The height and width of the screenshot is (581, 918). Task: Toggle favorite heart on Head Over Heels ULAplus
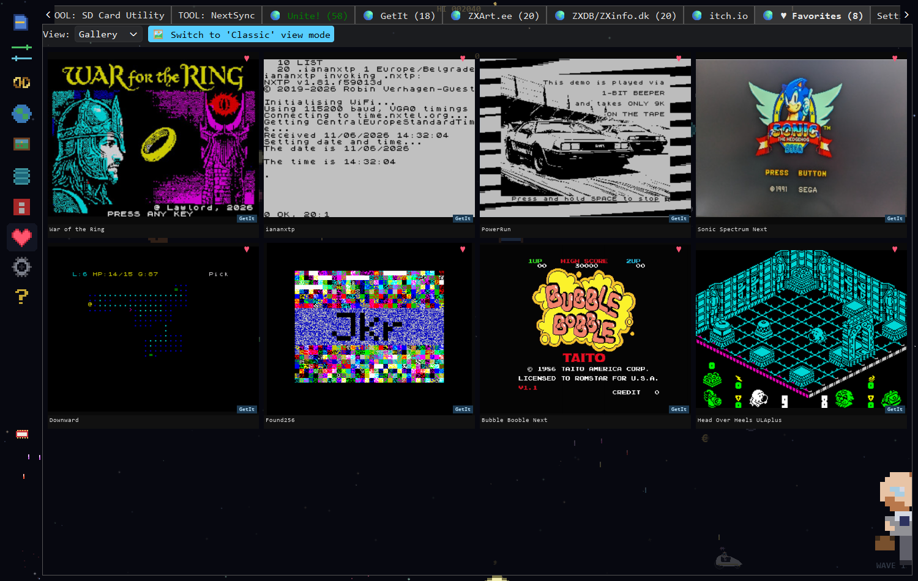(x=895, y=250)
